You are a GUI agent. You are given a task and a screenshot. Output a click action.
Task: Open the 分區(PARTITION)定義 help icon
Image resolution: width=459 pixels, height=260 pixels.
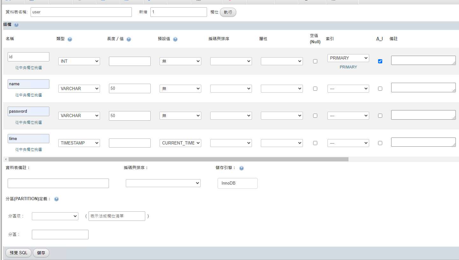point(56,199)
